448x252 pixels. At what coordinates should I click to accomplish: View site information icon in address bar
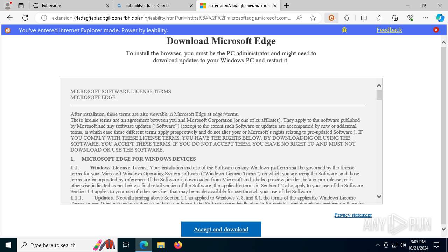(x=44, y=18)
